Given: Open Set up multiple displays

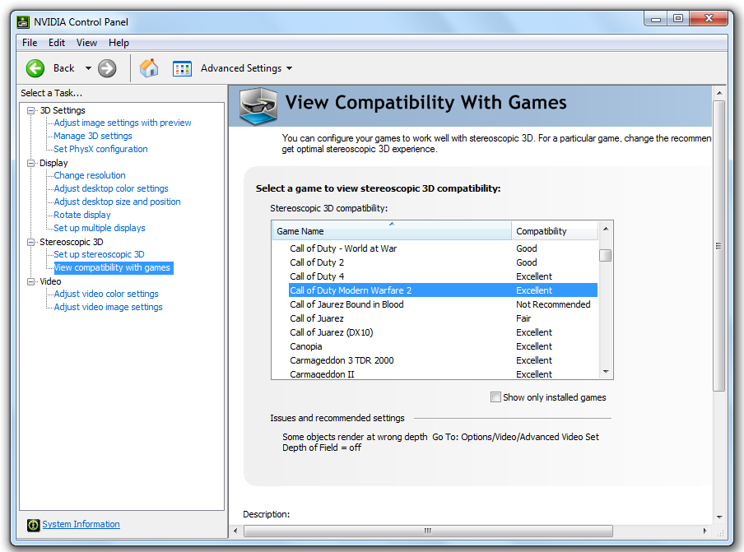Looking at the screenshot, I should [x=100, y=228].
